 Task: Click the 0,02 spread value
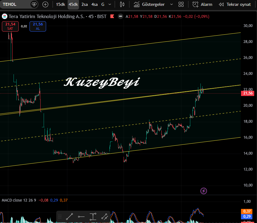coord(24,26)
